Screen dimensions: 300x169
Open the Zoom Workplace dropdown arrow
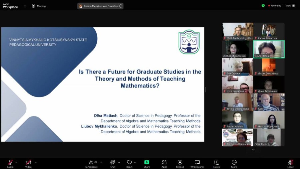[25, 6]
